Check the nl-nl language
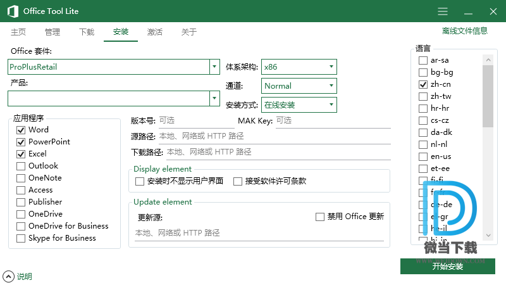 coord(423,144)
